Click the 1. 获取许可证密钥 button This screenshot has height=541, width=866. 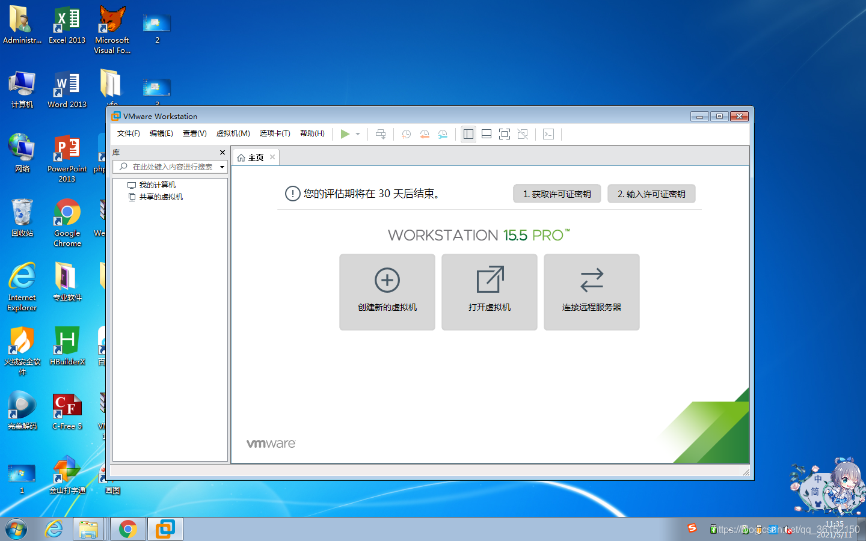point(557,194)
